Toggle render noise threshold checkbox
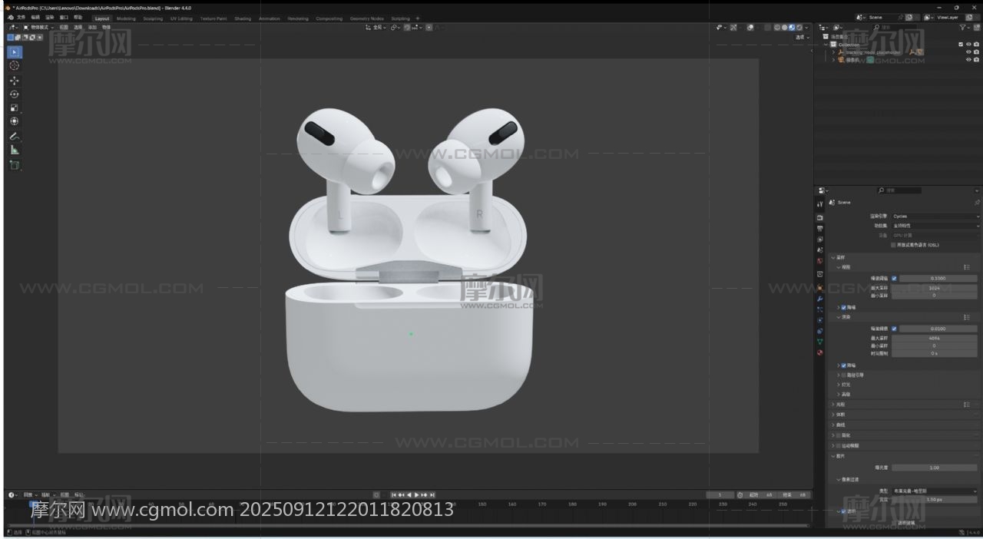 coord(894,329)
